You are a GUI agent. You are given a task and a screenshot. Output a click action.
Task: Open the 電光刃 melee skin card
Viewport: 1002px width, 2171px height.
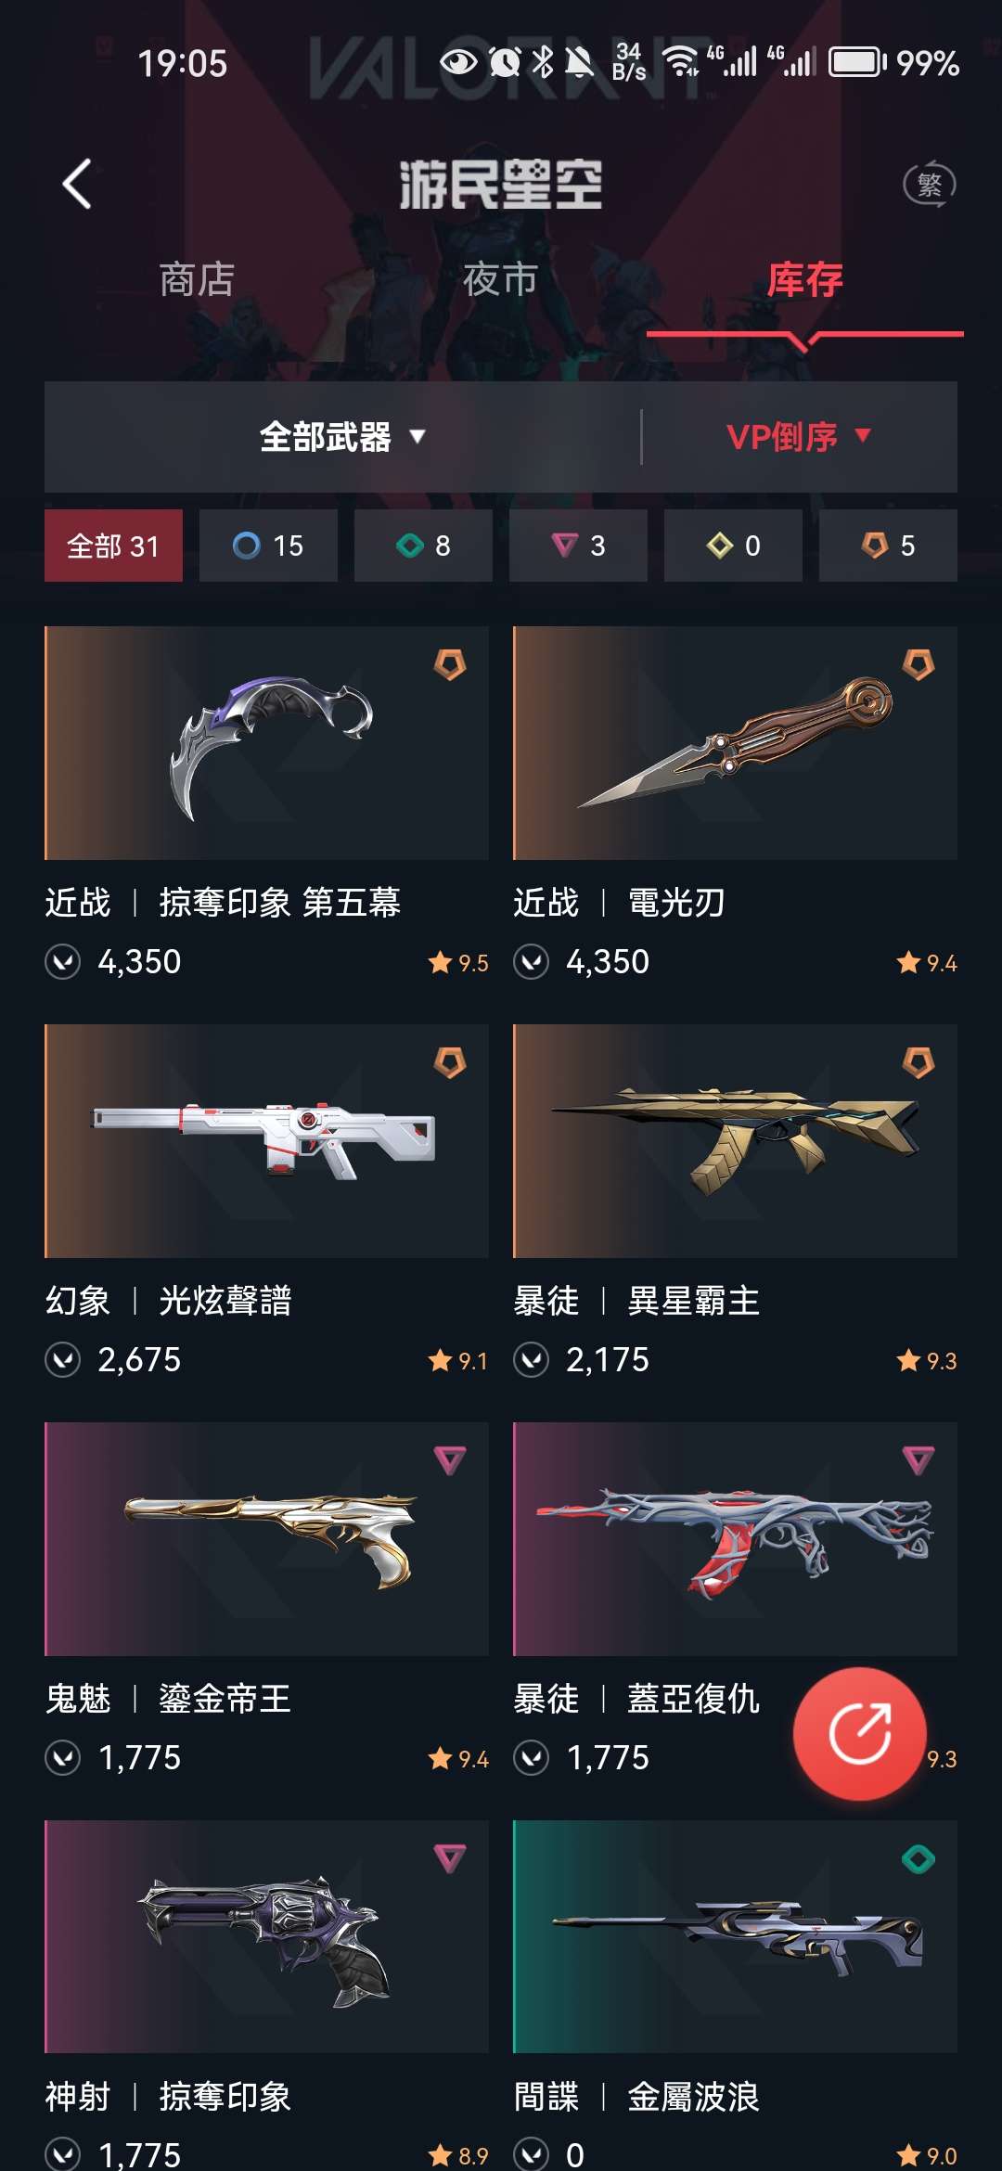coord(735,805)
